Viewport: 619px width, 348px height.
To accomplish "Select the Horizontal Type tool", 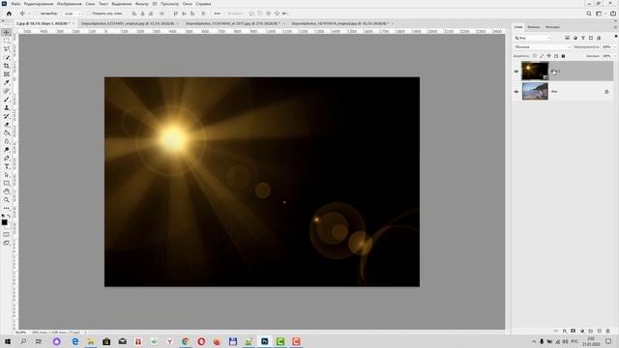I will (7, 166).
